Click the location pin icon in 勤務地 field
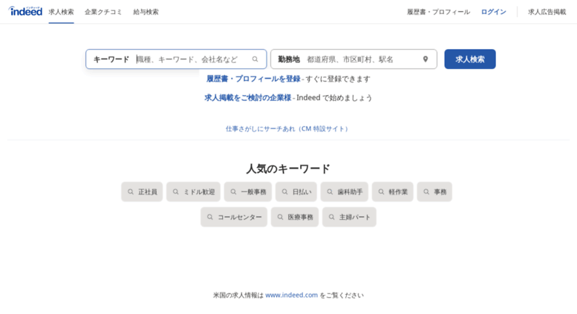 (x=426, y=59)
